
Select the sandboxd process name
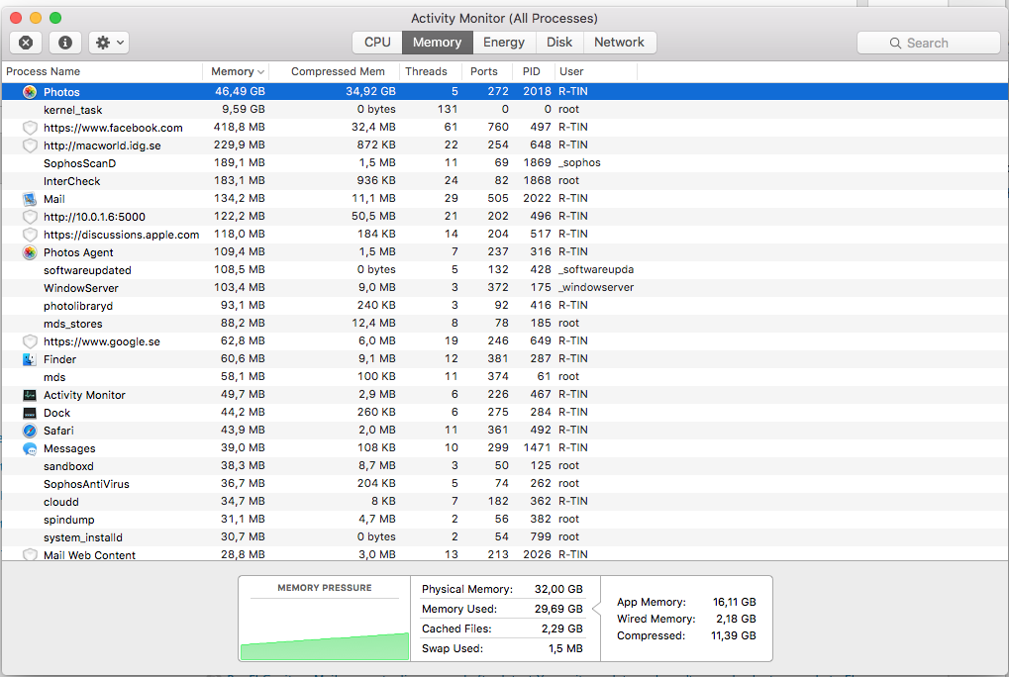point(69,466)
